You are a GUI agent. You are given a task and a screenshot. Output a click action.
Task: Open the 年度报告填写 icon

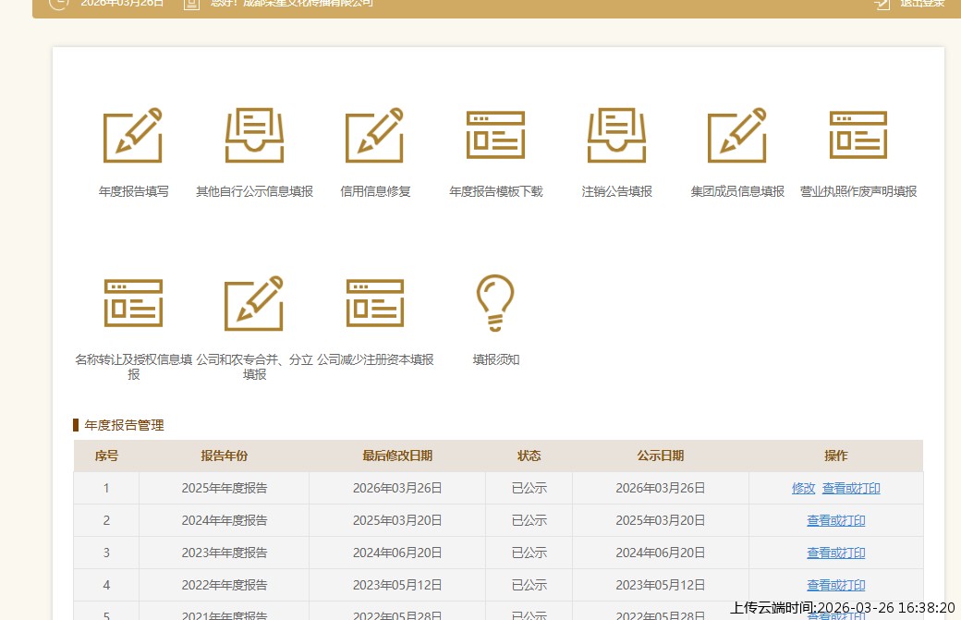(x=133, y=136)
